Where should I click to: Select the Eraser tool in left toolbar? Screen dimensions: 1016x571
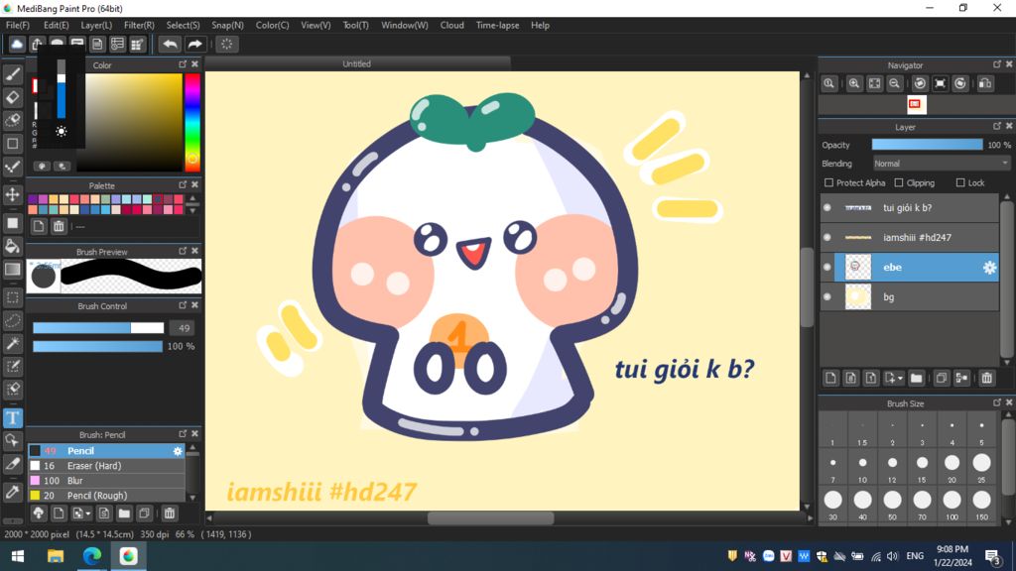click(13, 97)
